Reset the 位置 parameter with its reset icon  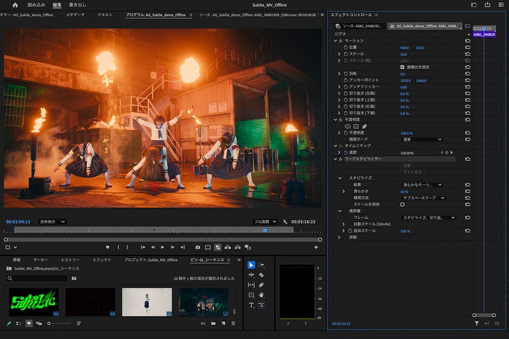tap(468, 48)
